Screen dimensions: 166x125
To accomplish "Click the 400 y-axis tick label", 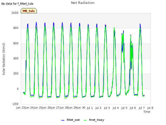I will click(16, 58).
